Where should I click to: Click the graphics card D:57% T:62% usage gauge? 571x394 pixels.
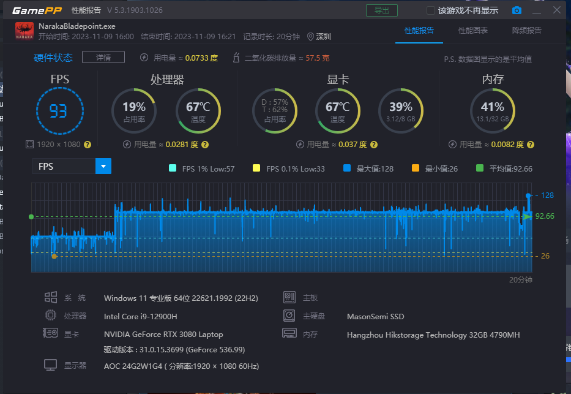pos(275,111)
